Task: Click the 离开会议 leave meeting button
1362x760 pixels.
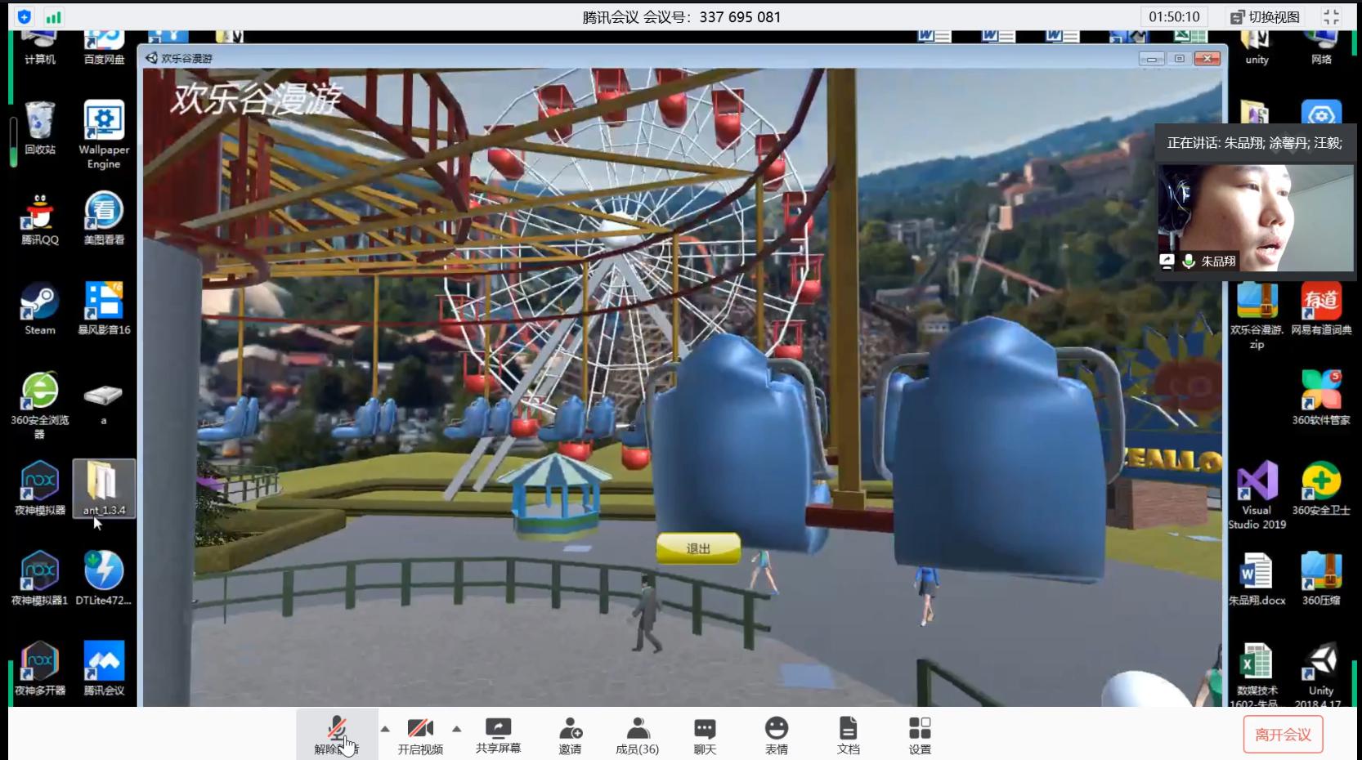Action: 1283,735
